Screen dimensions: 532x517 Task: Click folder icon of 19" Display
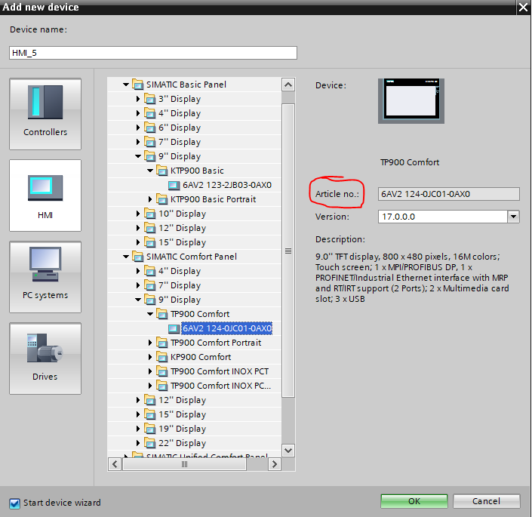coord(150,429)
